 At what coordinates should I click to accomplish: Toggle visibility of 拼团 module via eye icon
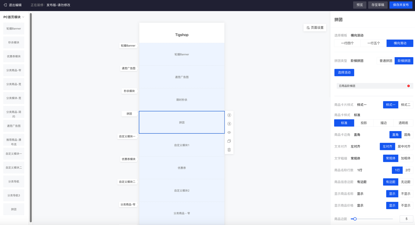click(x=229, y=132)
